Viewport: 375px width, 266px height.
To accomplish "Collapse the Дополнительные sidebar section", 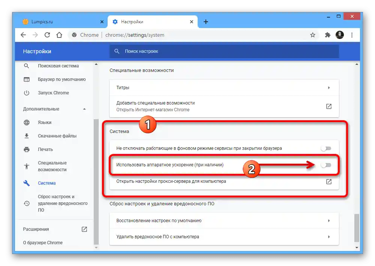I will coord(84,109).
